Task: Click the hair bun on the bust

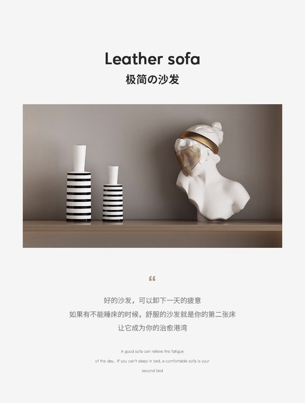Action: (216, 127)
